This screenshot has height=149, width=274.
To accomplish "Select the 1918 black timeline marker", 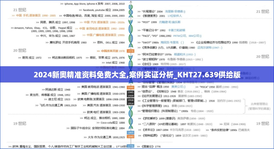I will [x=130, y=100].
